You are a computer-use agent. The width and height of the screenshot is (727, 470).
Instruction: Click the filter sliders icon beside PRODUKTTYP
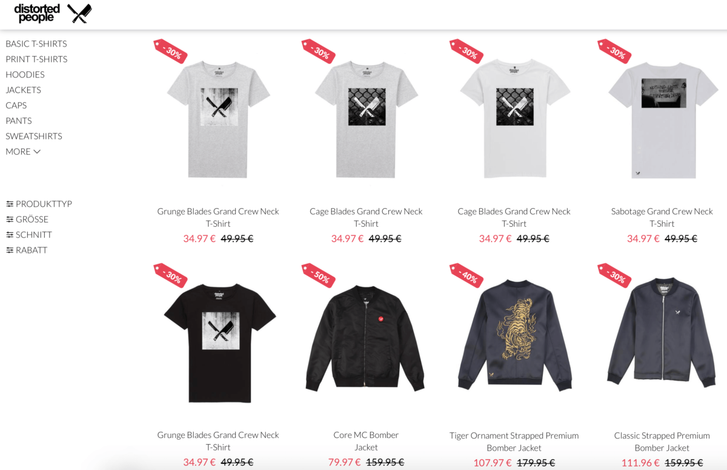pyautogui.click(x=10, y=204)
